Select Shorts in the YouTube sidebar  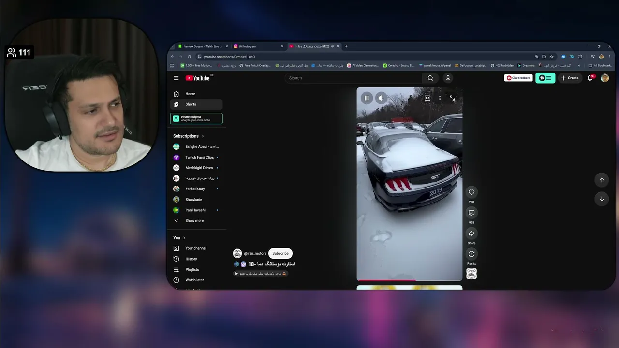tap(196, 104)
